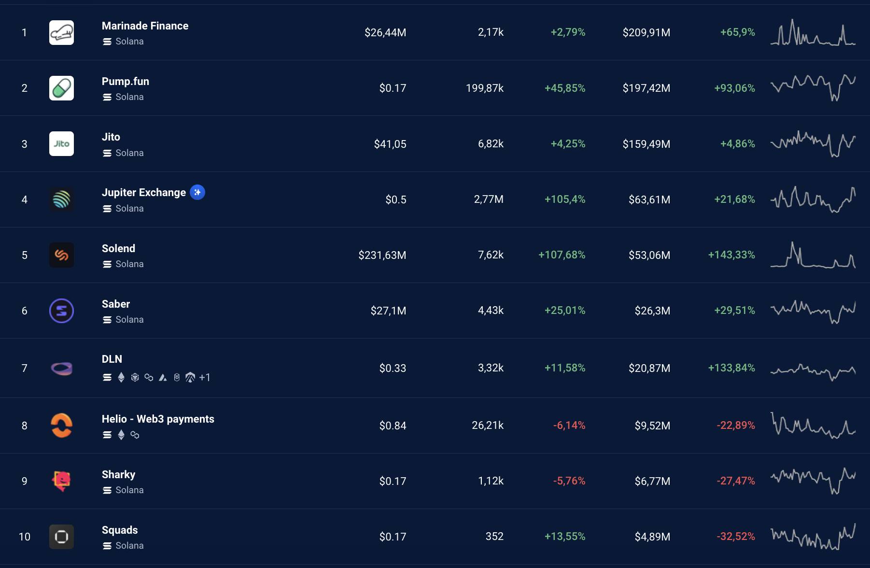Select the $159,49M volume for Jito
The width and height of the screenshot is (870, 568).
(x=646, y=144)
